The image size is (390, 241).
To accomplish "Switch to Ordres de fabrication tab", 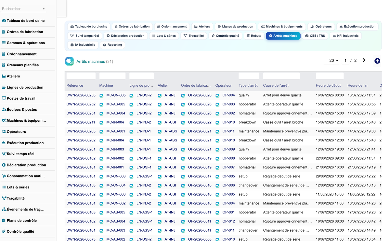I will [x=132, y=27].
